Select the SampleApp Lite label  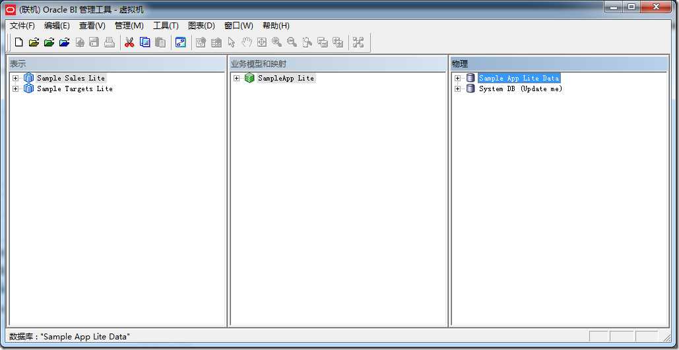286,78
